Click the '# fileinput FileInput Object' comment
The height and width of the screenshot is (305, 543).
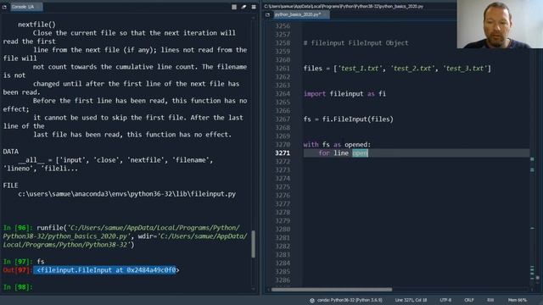click(356, 43)
